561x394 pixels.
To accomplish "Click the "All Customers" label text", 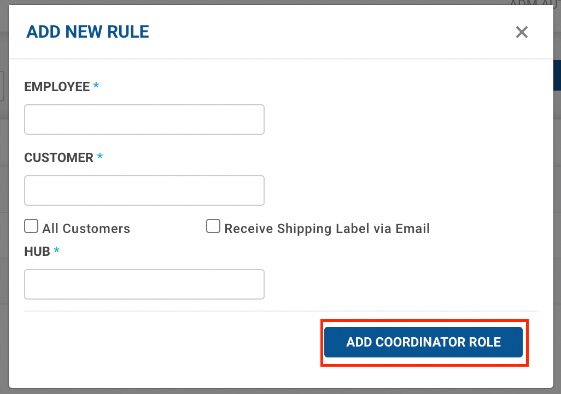I will pos(86,229).
